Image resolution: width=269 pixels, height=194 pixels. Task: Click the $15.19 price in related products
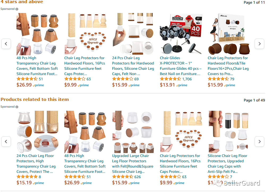pyautogui.click(x=24, y=183)
